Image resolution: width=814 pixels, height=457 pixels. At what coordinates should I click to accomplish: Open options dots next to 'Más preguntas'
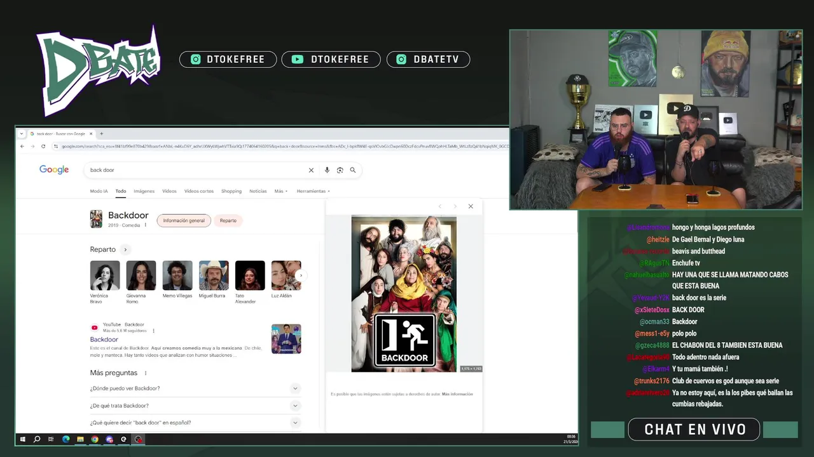pos(146,373)
